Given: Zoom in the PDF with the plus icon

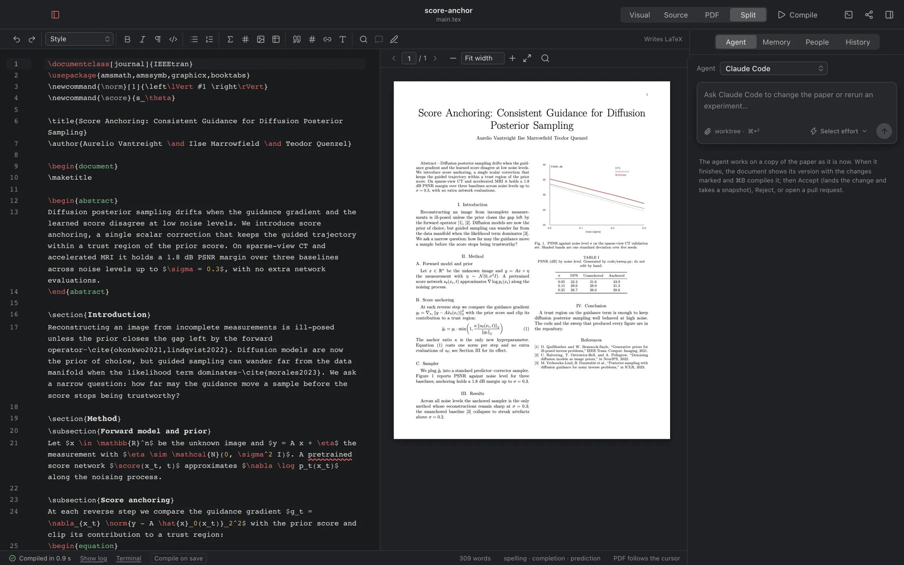Looking at the screenshot, I should coord(512,58).
